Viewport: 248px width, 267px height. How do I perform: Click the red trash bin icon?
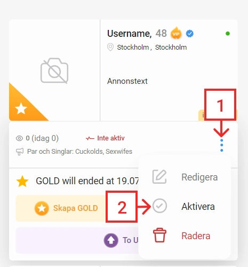click(159, 235)
